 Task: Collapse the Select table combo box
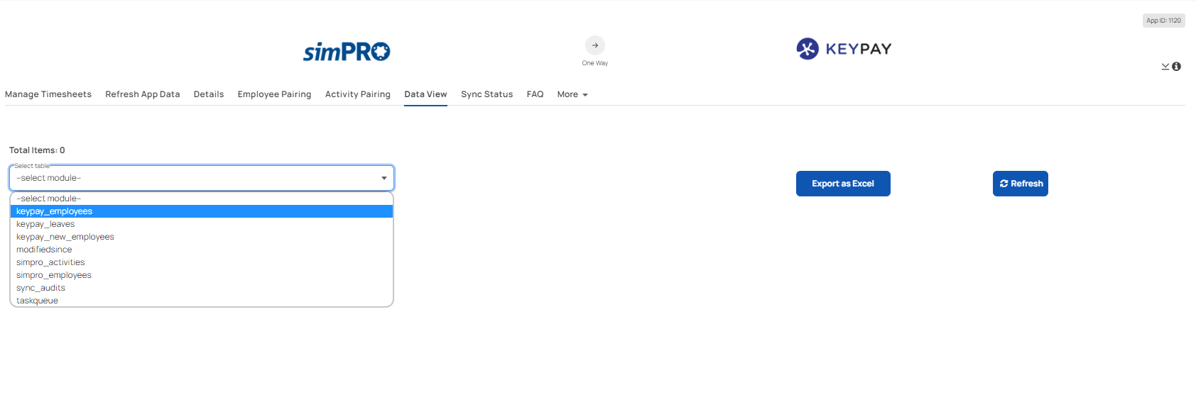pos(202,178)
